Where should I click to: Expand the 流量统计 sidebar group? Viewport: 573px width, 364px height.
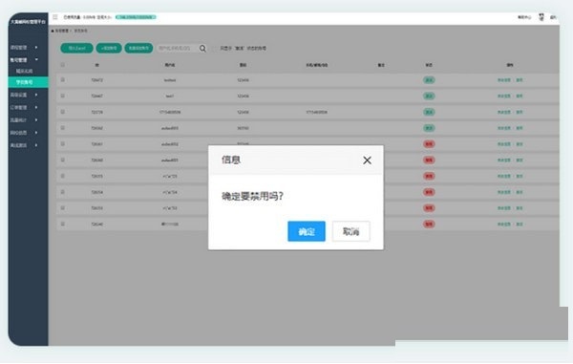(x=25, y=120)
